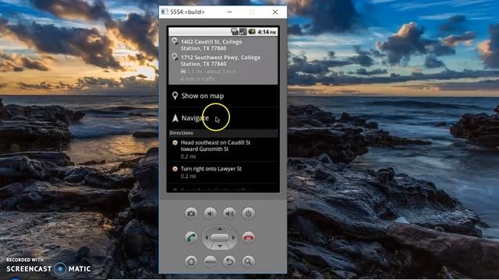
Task: Click the Directions section header
Action: point(223,133)
